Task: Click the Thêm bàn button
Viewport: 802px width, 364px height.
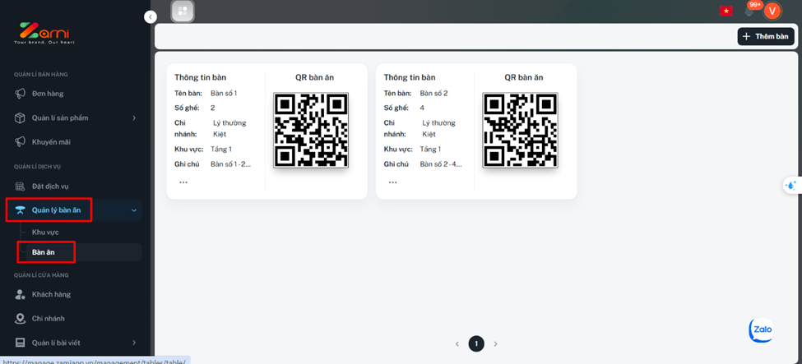Action: click(x=765, y=36)
